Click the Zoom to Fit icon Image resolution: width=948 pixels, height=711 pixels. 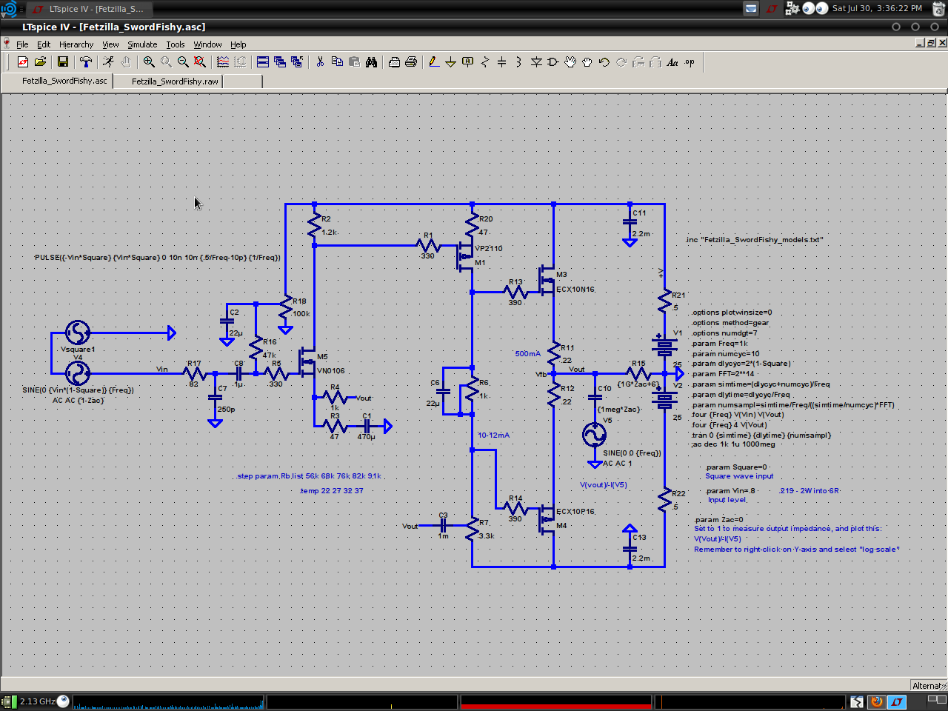[200, 62]
